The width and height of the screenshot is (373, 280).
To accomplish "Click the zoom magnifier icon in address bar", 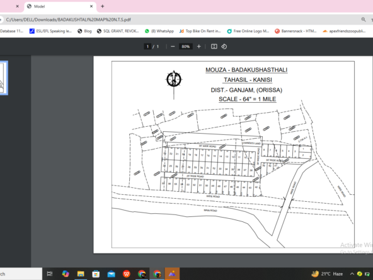I will point(364,20).
